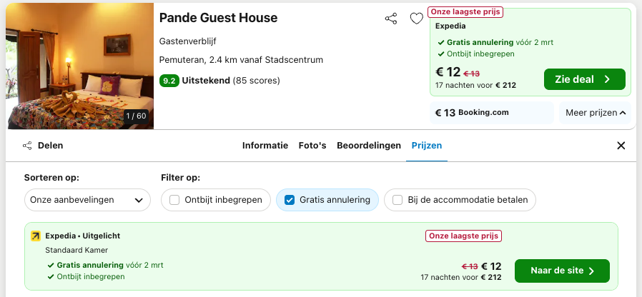642x297 pixels.
Task: Enable the Ontbijt inbegrepen filter checkbox
Action: (175, 200)
